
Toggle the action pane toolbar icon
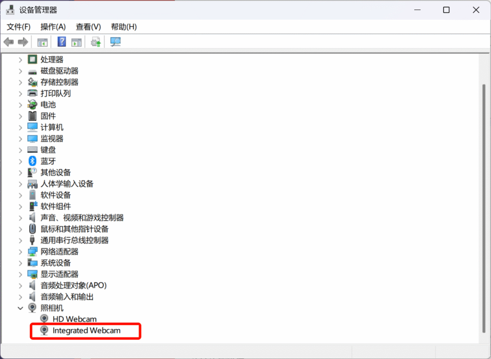pyautogui.click(x=76, y=42)
